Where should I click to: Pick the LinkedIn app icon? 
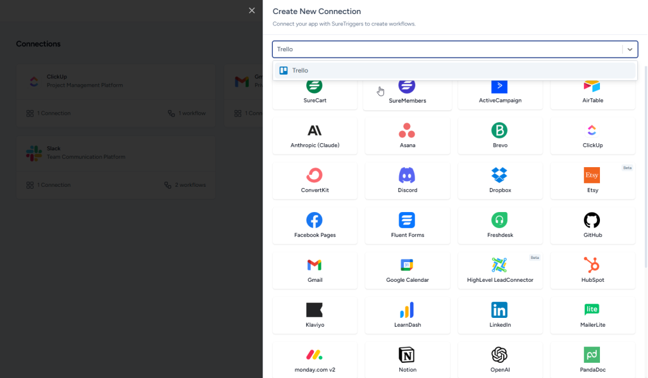(499, 310)
